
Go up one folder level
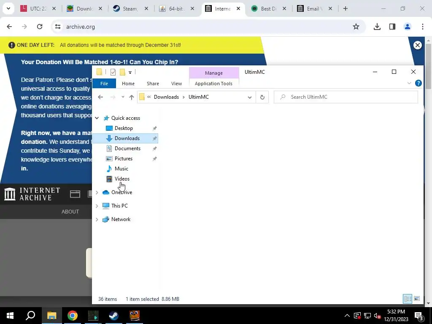(132, 97)
